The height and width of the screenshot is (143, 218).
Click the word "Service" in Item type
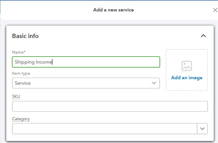23,83
